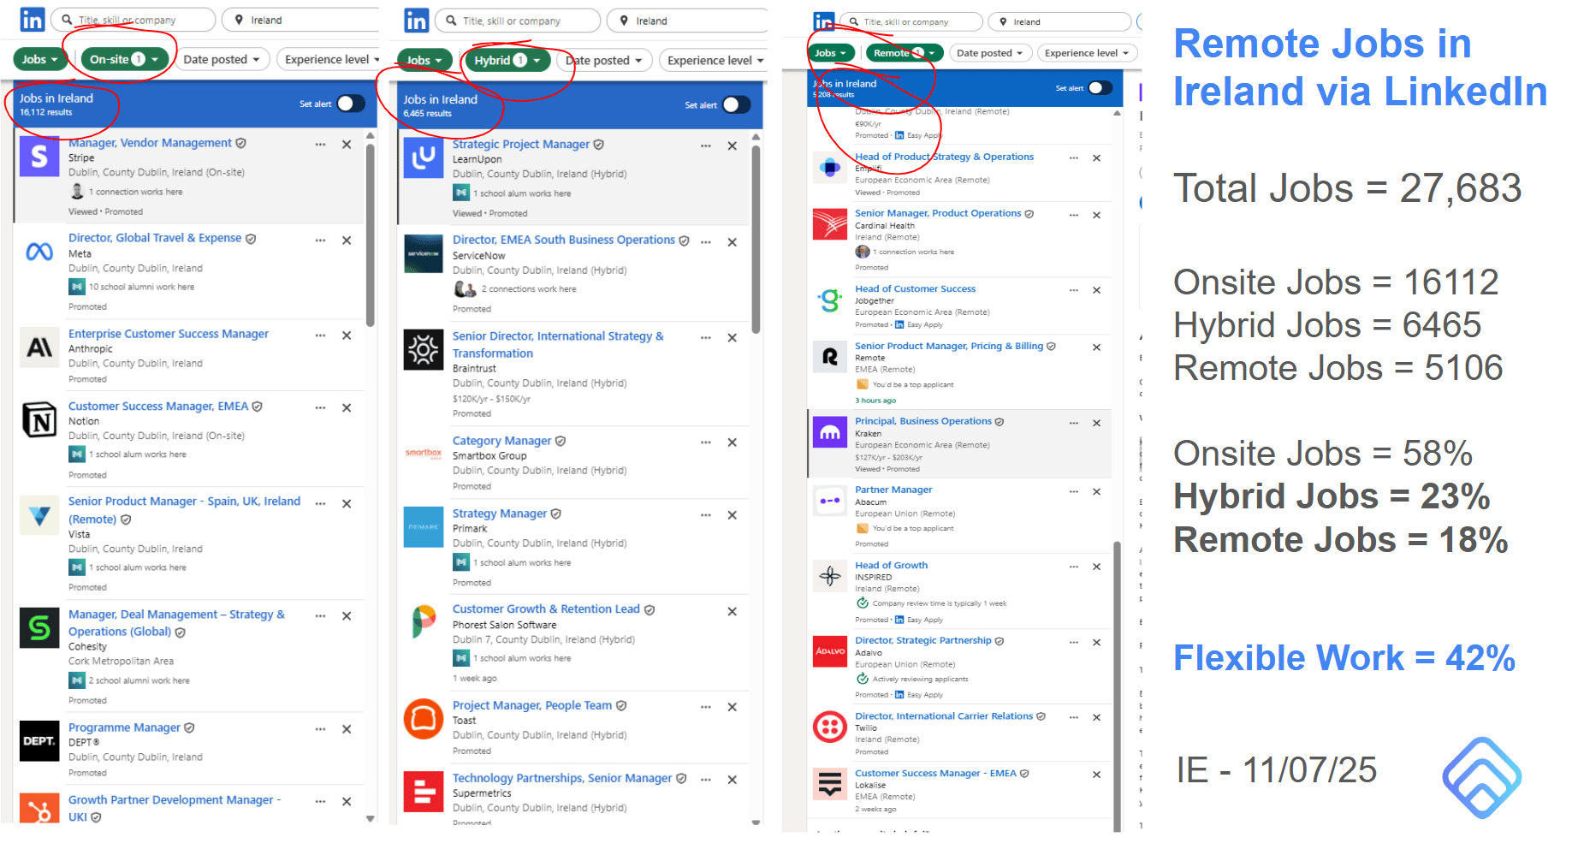Screen dimensions: 1572x855
Task: Show more options for the ServiceNow job
Action: pyautogui.click(x=706, y=242)
